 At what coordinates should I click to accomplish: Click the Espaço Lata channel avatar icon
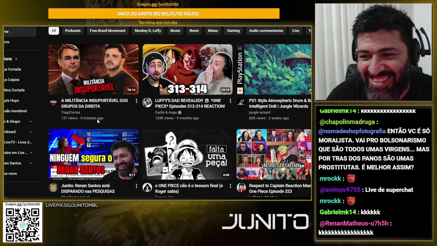tap(147, 188)
